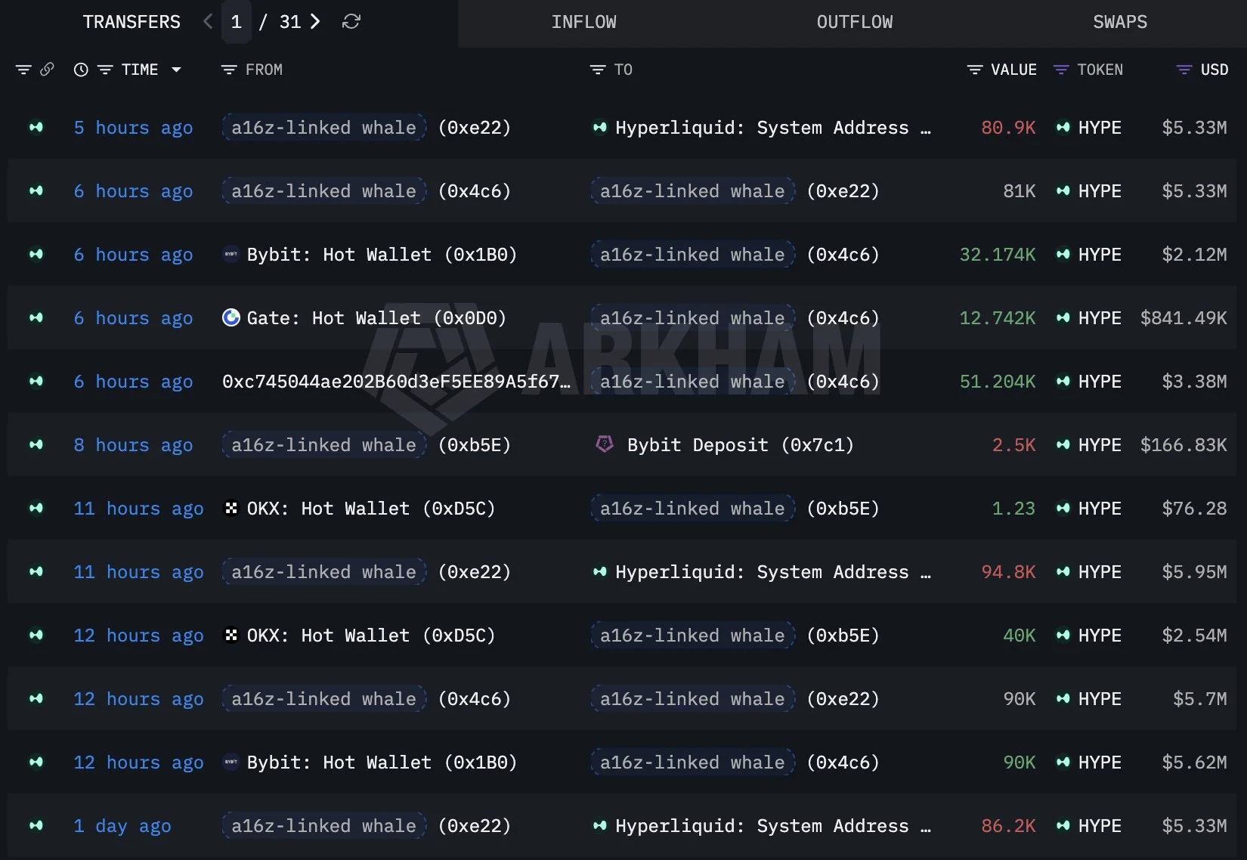Click the Bybit Deposit purple icon

point(605,444)
